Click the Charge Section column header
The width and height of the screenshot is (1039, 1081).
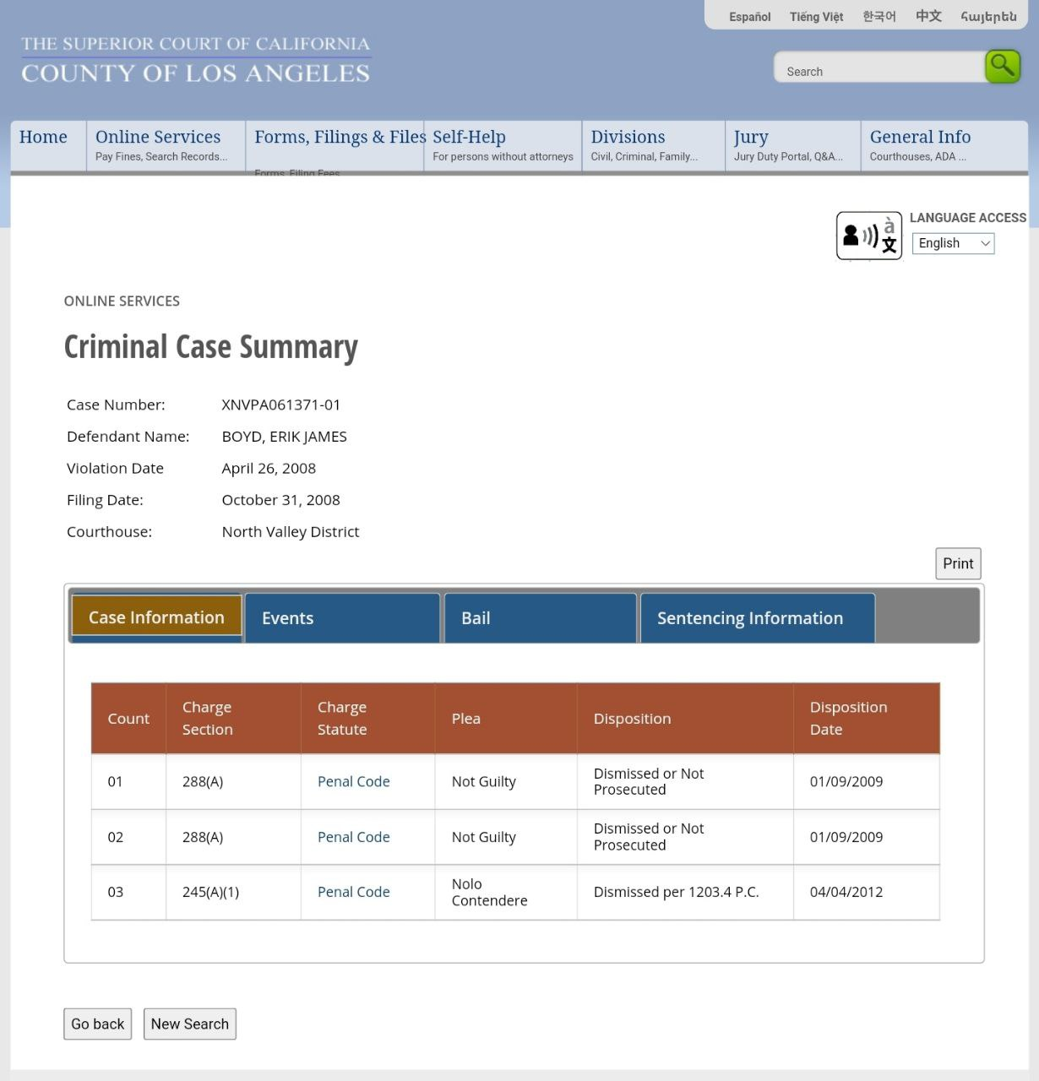(234, 719)
